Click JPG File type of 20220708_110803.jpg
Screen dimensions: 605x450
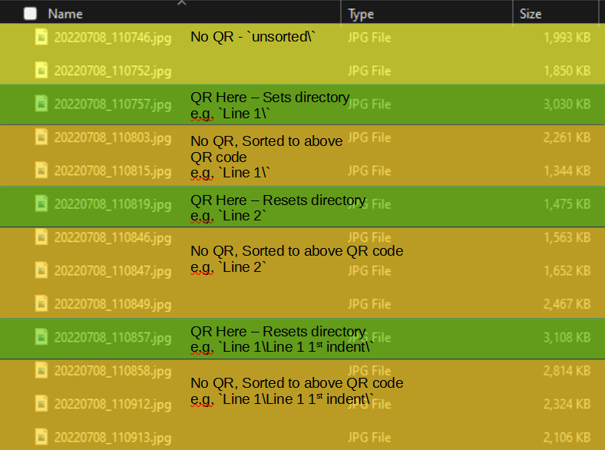coord(369,137)
